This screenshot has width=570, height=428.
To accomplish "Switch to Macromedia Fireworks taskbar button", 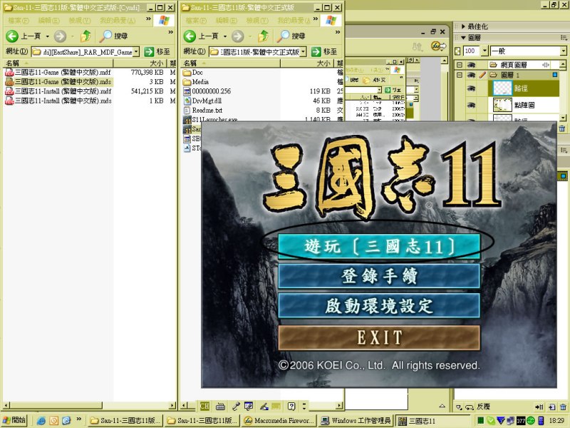I will coord(279,421).
